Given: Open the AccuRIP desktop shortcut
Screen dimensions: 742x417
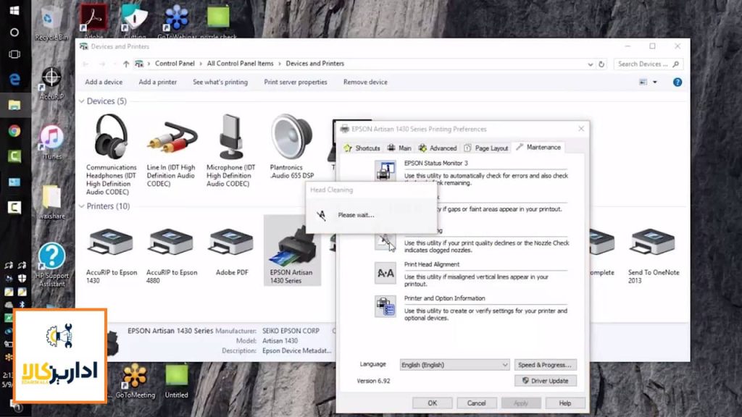Looking at the screenshot, I should click(51, 83).
